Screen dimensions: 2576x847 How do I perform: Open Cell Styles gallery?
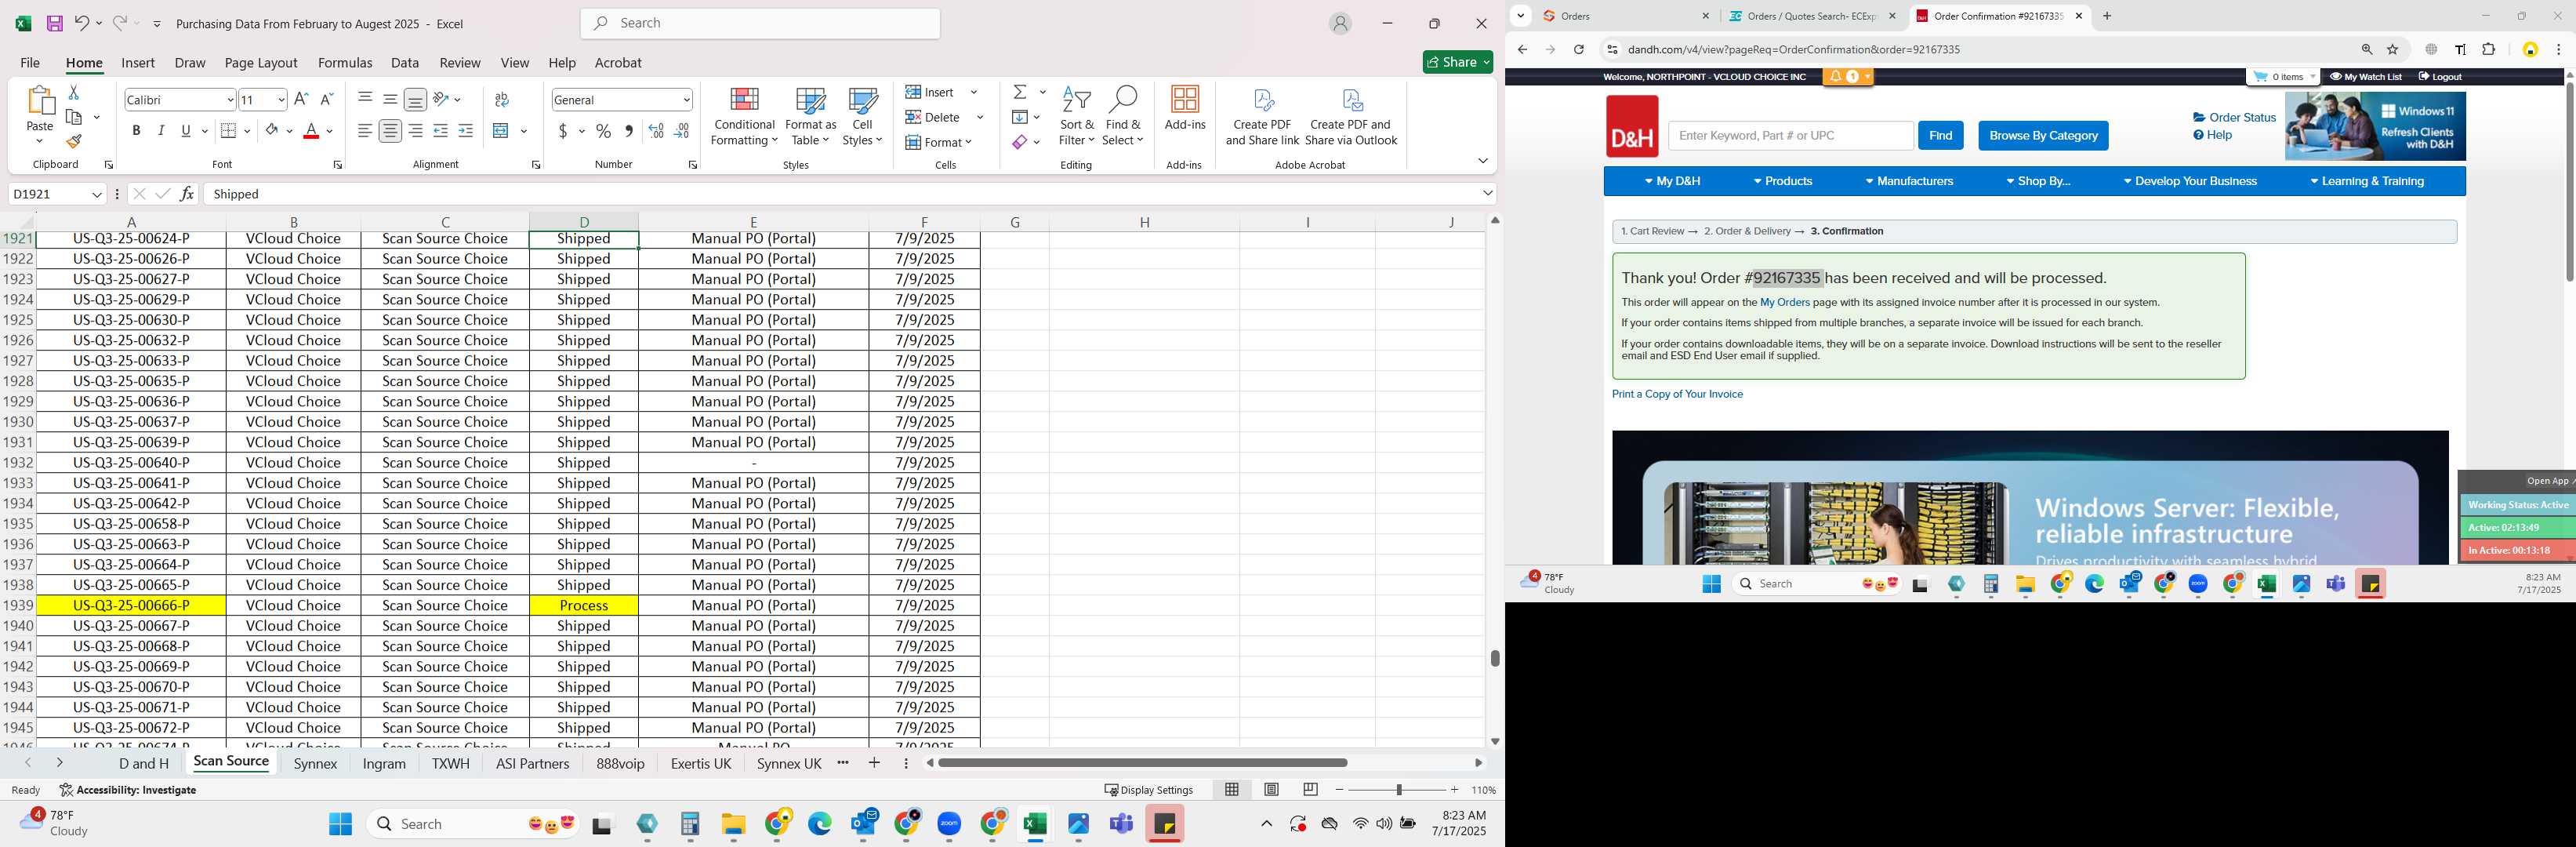point(862,116)
